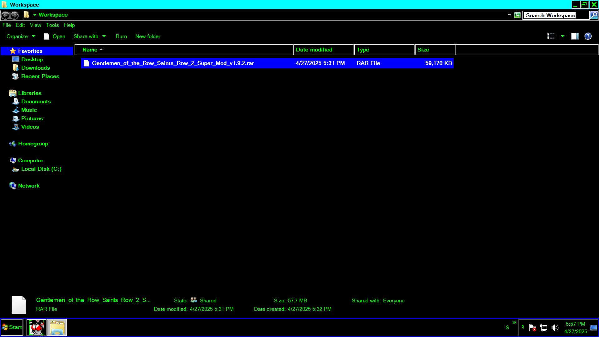The width and height of the screenshot is (599, 337).
Task: Click the Local Disk (C:) drive icon
Action: [16, 169]
